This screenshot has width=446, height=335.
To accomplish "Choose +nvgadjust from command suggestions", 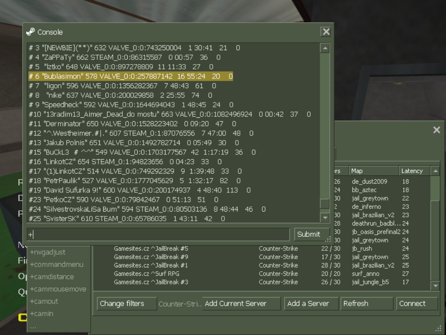I will [48, 252].
